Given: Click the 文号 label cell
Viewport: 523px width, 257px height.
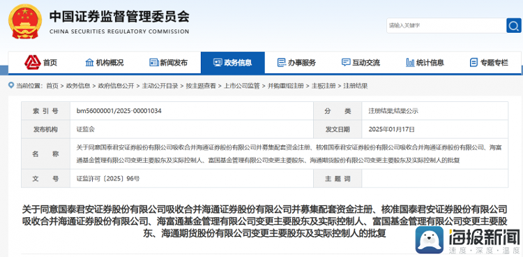Looking at the screenshot, I should pyautogui.click(x=46, y=179).
